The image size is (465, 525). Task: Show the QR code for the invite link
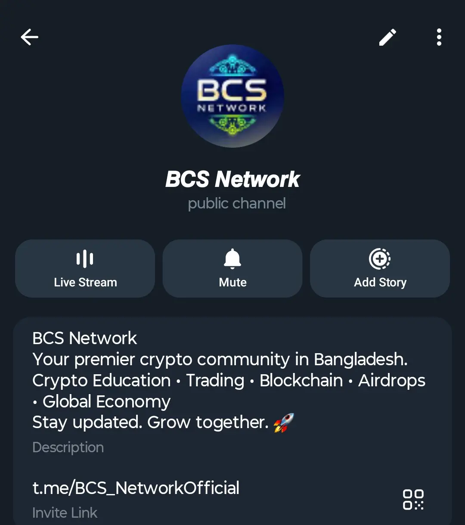point(413,500)
